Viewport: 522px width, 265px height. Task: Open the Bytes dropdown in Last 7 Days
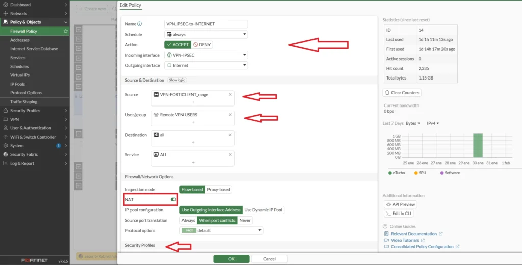[413, 123]
